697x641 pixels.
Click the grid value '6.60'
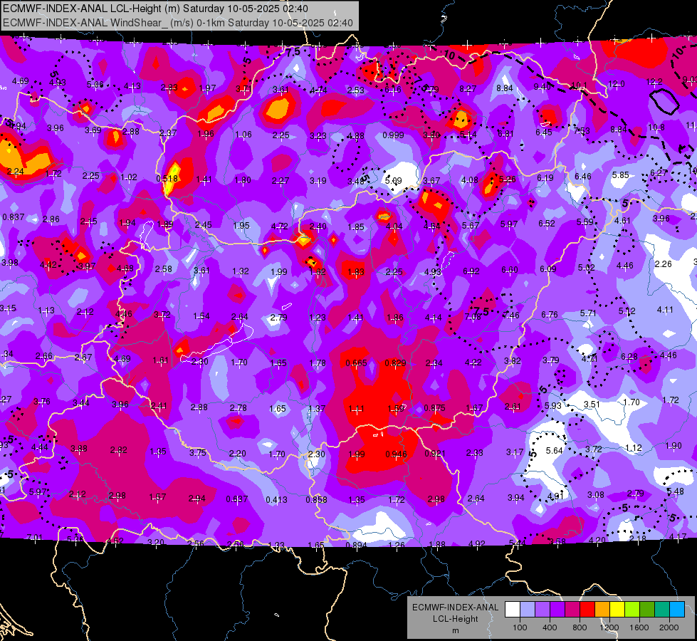click(x=510, y=269)
